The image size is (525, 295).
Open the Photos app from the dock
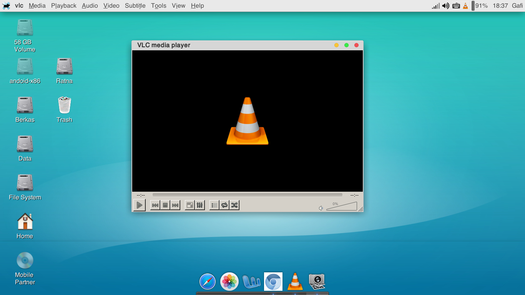coord(229,281)
